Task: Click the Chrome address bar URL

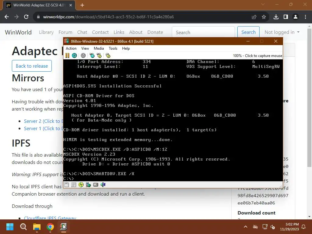Action: click(x=108, y=17)
